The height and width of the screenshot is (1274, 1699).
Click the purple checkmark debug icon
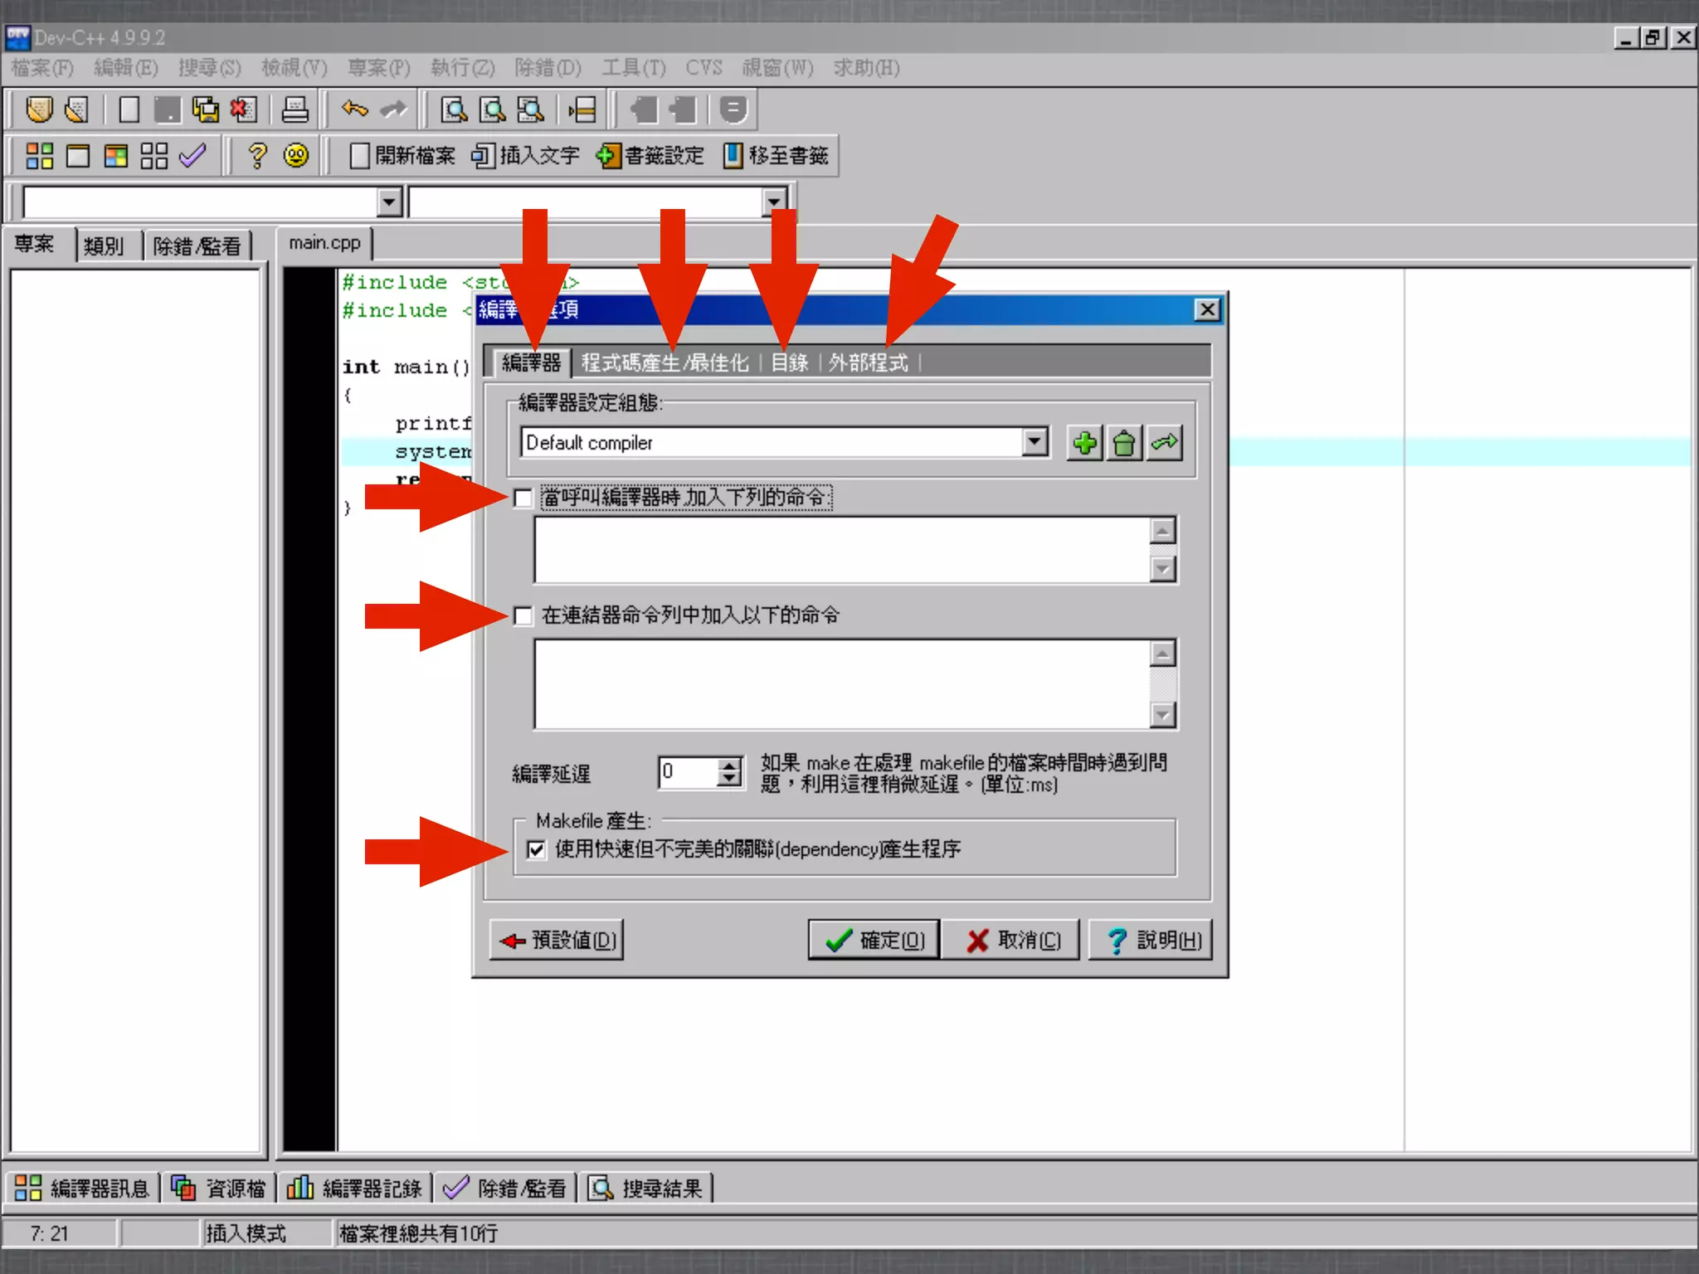click(x=192, y=156)
